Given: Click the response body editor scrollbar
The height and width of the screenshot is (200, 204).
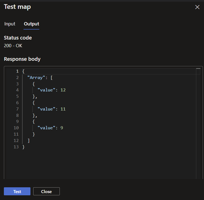Looking at the screenshot, I should [x=198, y=123].
